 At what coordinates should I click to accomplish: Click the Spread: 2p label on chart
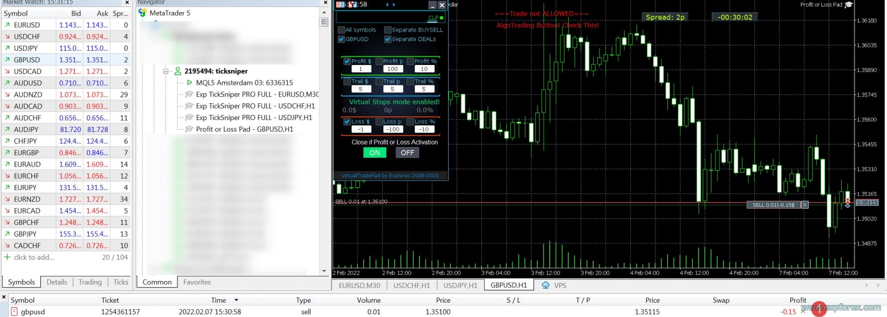click(x=665, y=17)
